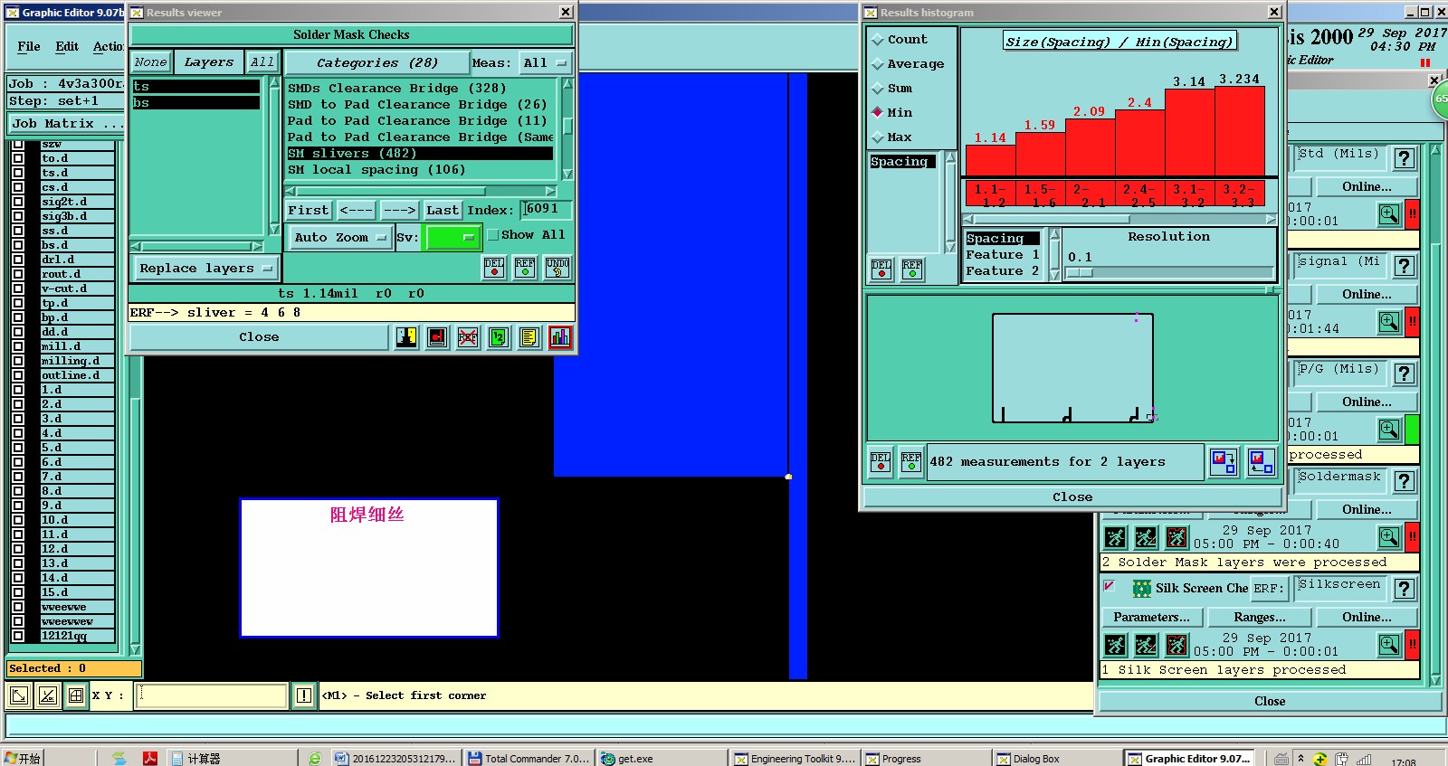This screenshot has width=1448, height=766.
Task: Select the All layer filter tab
Action: 262,62
